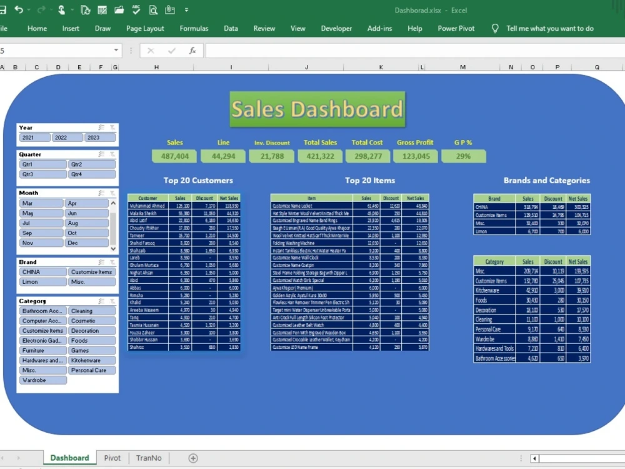Open Customize Quick Access Toolbar dropdown
This screenshot has width=625, height=469.
click(186, 10)
